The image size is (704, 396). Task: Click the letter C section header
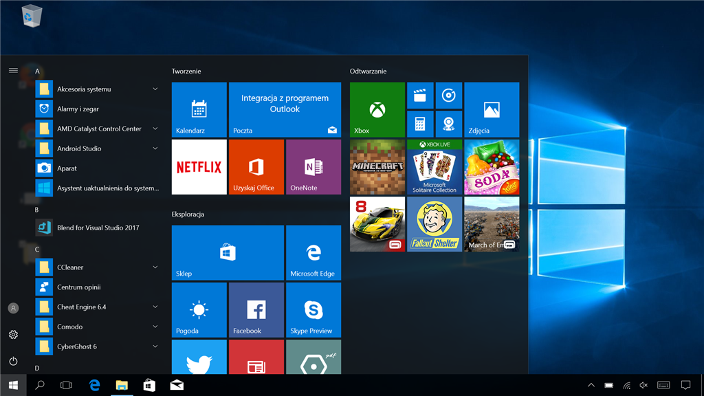[37, 249]
